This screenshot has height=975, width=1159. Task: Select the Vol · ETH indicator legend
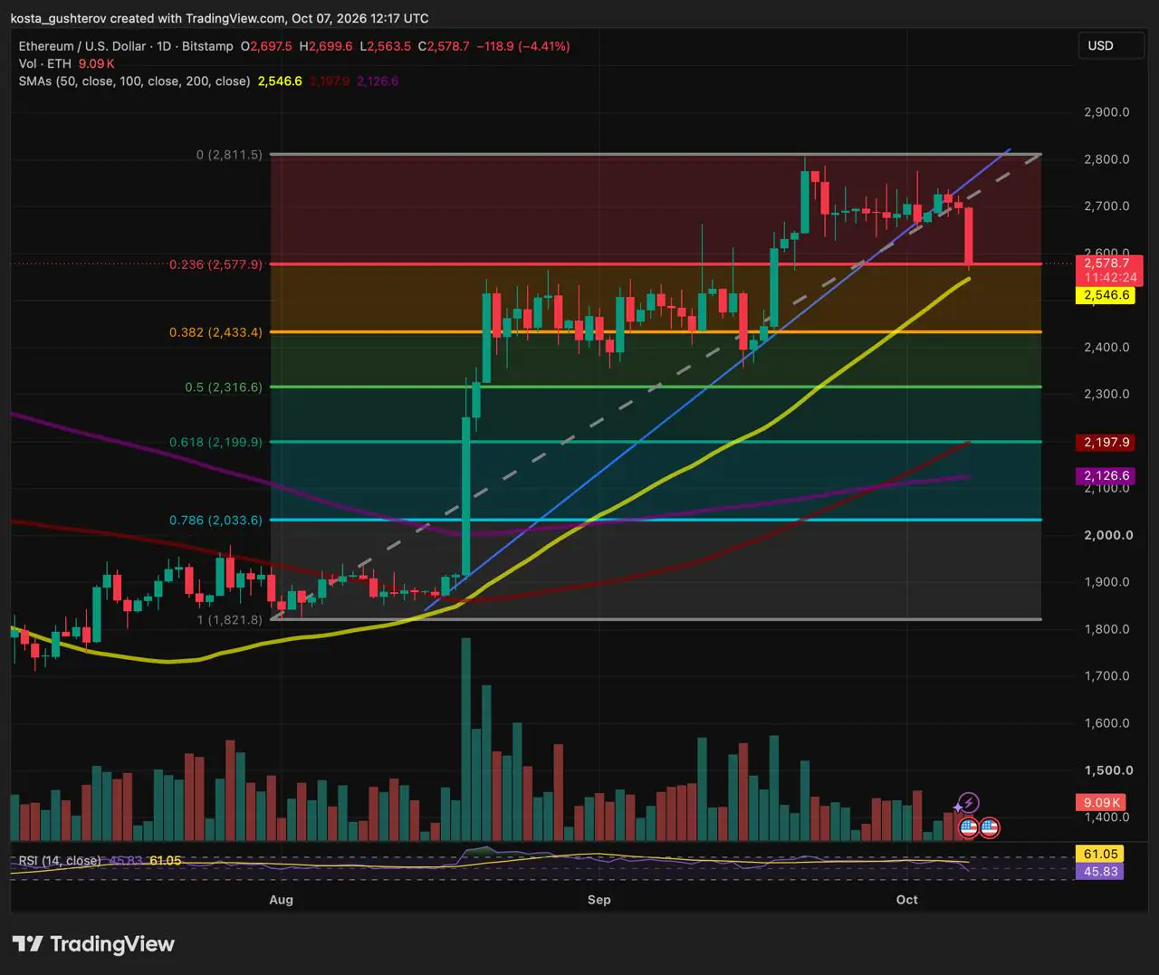point(44,63)
